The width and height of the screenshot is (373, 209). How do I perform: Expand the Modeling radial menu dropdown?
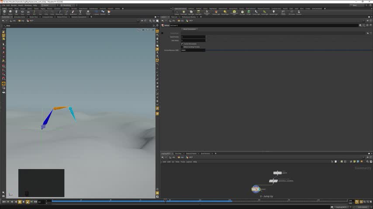(x=67, y=5)
